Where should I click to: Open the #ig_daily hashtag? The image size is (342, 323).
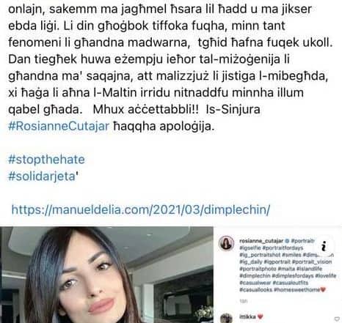point(251,262)
